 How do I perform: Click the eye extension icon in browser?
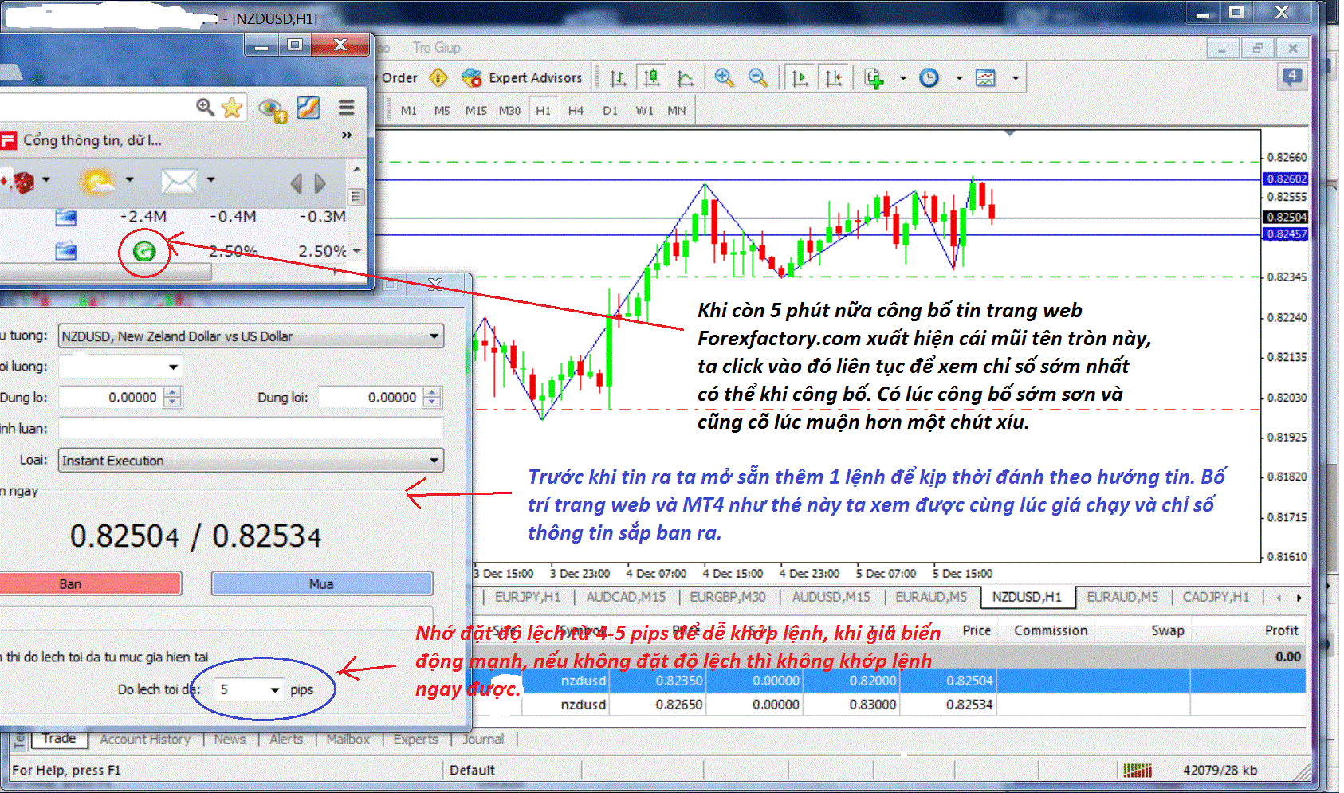click(x=273, y=109)
